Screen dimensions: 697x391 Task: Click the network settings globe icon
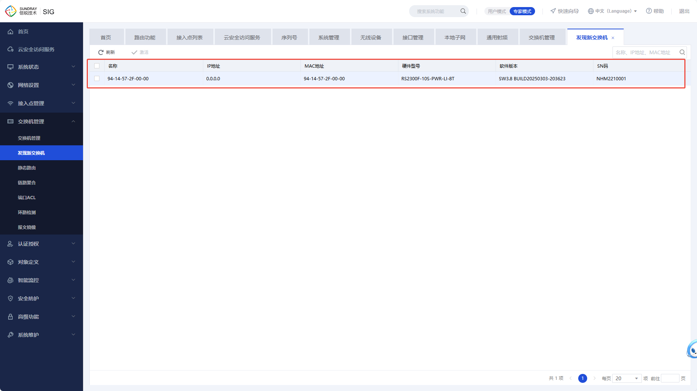10,85
